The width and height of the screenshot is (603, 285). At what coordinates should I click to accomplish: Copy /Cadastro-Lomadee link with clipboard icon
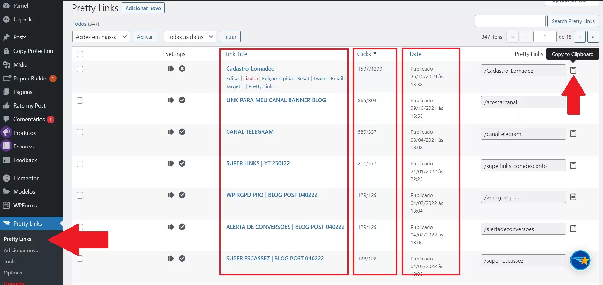pos(573,70)
